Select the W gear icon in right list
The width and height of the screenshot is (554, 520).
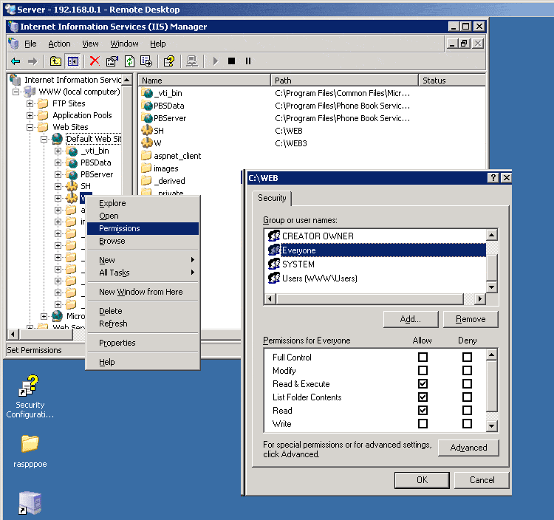(x=147, y=143)
